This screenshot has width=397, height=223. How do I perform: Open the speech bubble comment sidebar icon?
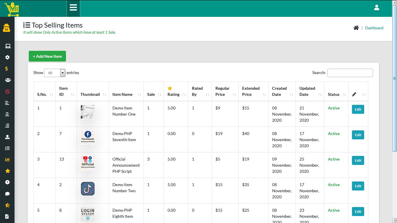(x=8, y=194)
